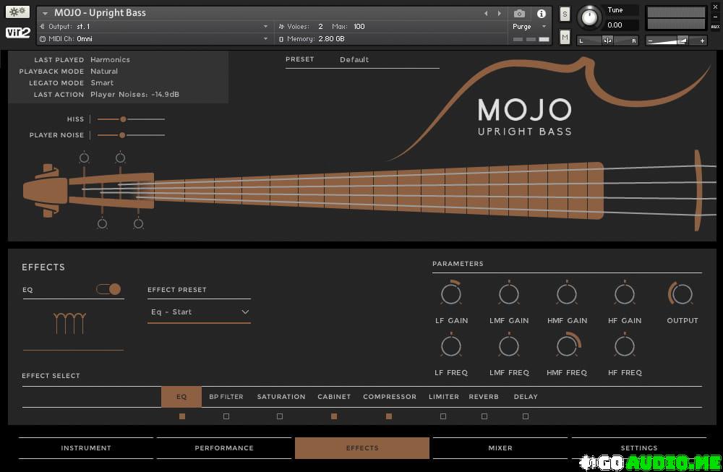Screen dimensions: 723x472
Task: Open the SETTINGS tab
Action: [x=639, y=448]
